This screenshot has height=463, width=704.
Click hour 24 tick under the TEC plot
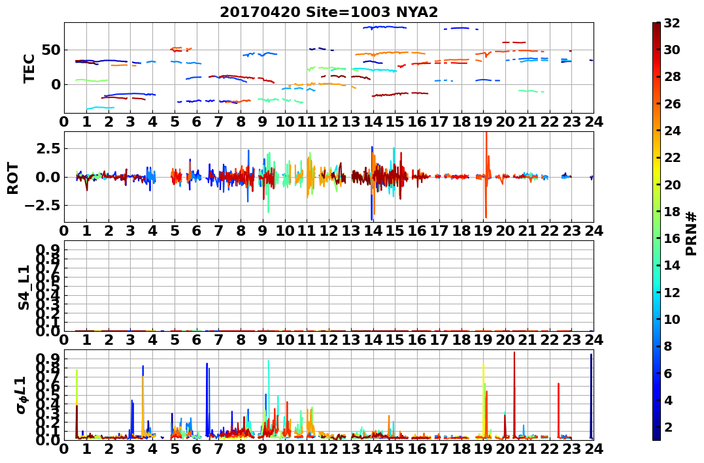pos(594,122)
